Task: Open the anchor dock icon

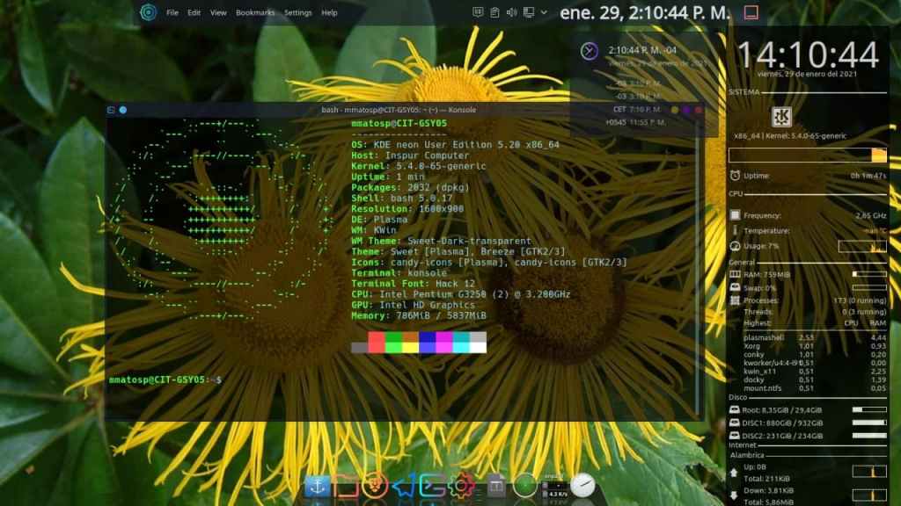Action: coord(317,485)
